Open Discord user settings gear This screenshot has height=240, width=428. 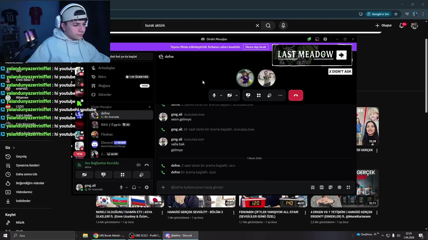click(146, 187)
